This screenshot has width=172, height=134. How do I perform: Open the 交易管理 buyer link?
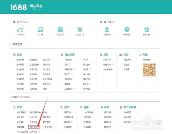point(68,127)
